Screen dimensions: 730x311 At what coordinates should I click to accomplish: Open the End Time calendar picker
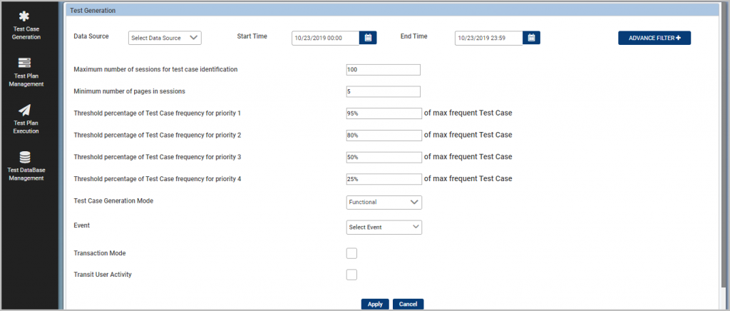tap(531, 39)
